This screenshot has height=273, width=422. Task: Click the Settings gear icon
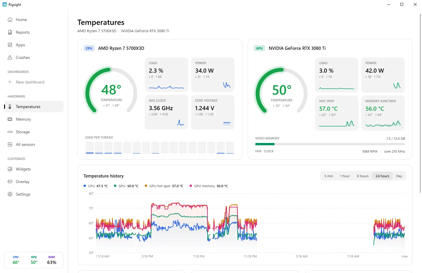[10, 194]
